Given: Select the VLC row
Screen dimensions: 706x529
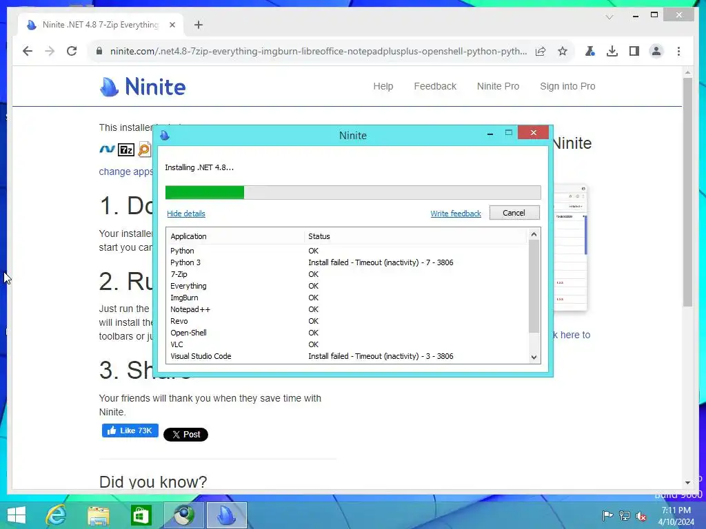Looking at the screenshot, I should (347, 344).
